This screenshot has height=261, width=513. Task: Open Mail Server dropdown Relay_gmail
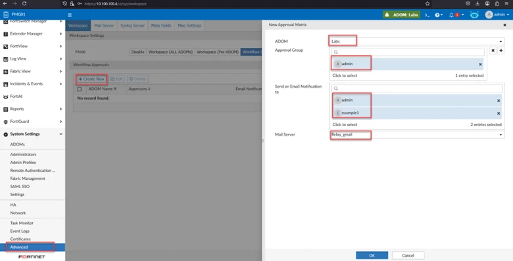(x=417, y=134)
